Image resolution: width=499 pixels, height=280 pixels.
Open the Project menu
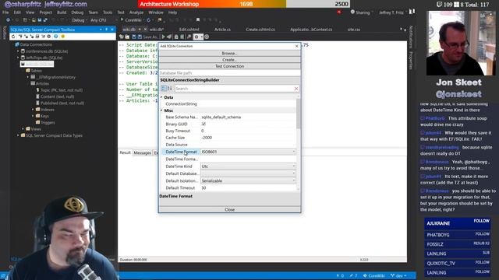click(45, 12)
